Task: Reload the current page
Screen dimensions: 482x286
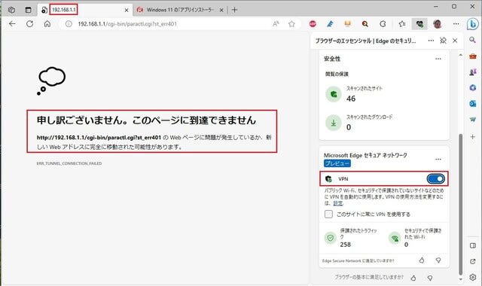Action: (30, 23)
